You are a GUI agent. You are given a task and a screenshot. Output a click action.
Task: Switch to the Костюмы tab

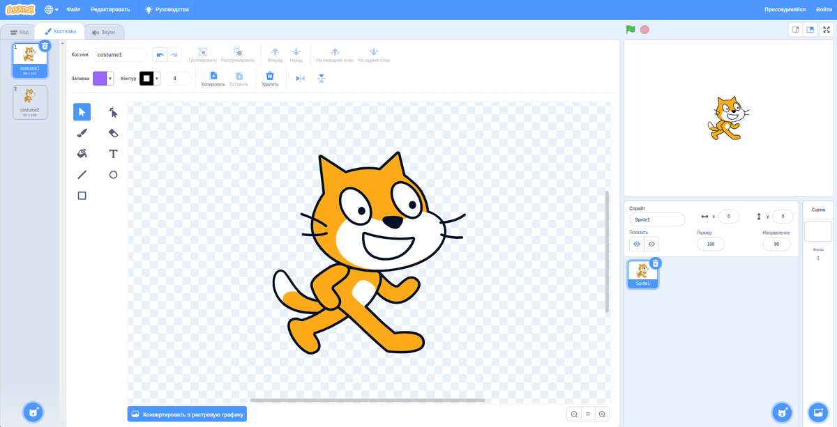pyautogui.click(x=60, y=31)
